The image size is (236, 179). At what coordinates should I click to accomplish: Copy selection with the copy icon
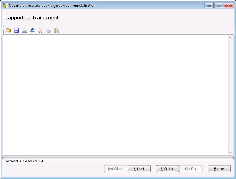click(48, 30)
